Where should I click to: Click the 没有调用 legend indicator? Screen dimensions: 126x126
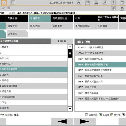[86, 115]
